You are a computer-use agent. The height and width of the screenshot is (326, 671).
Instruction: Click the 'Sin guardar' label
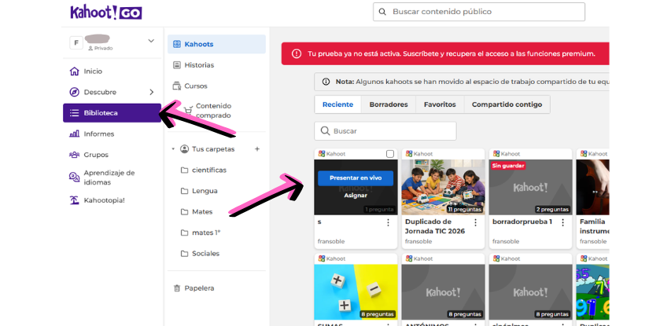click(x=507, y=165)
